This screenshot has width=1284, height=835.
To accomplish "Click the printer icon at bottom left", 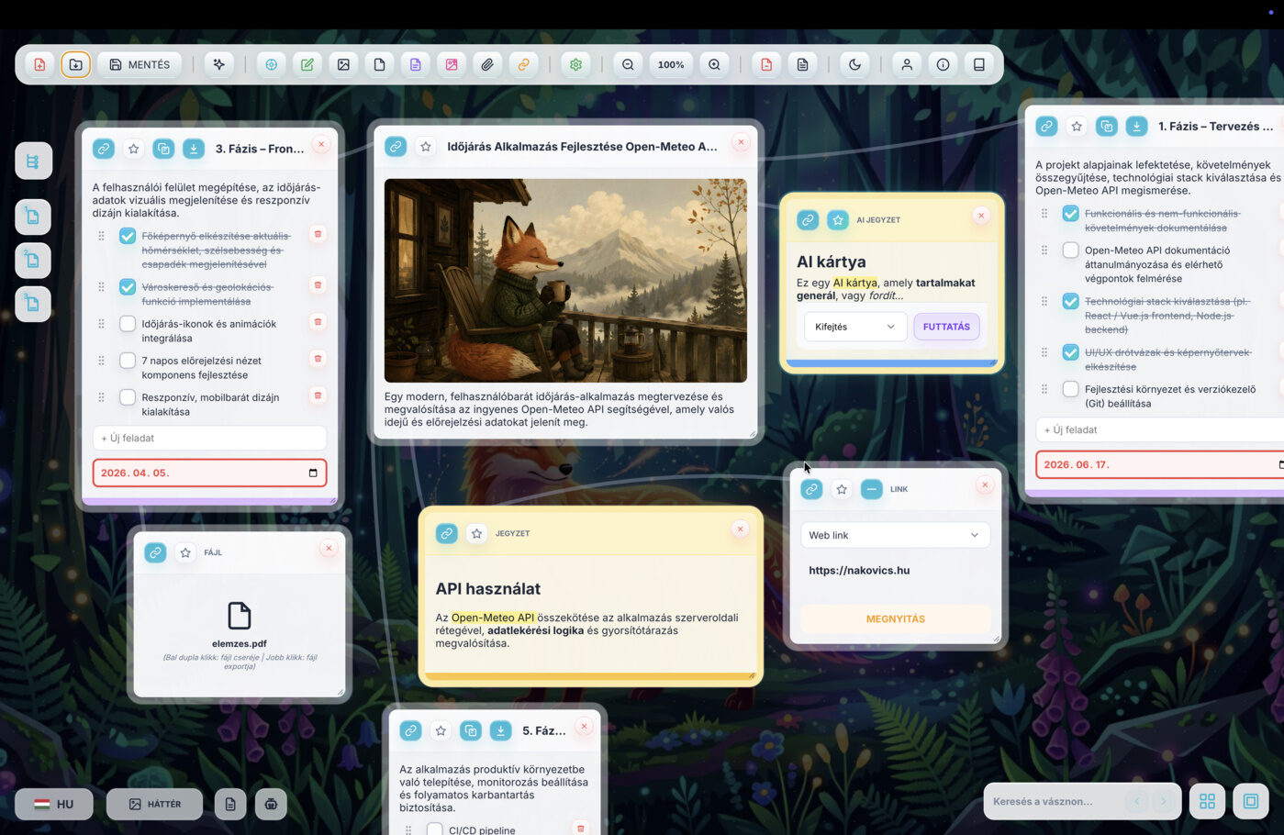I will [x=271, y=804].
